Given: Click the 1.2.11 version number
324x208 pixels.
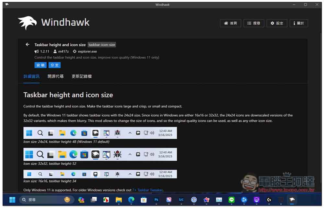Looking at the screenshot, I should [x=45, y=52].
